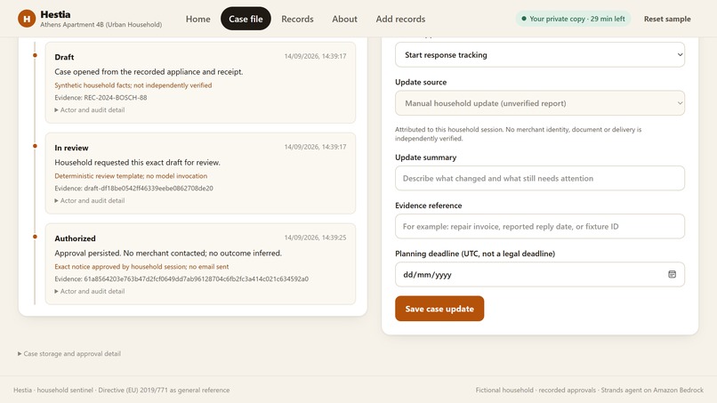Expand Actor and audit detail under In review
The height and width of the screenshot is (403, 717).
(x=90, y=200)
